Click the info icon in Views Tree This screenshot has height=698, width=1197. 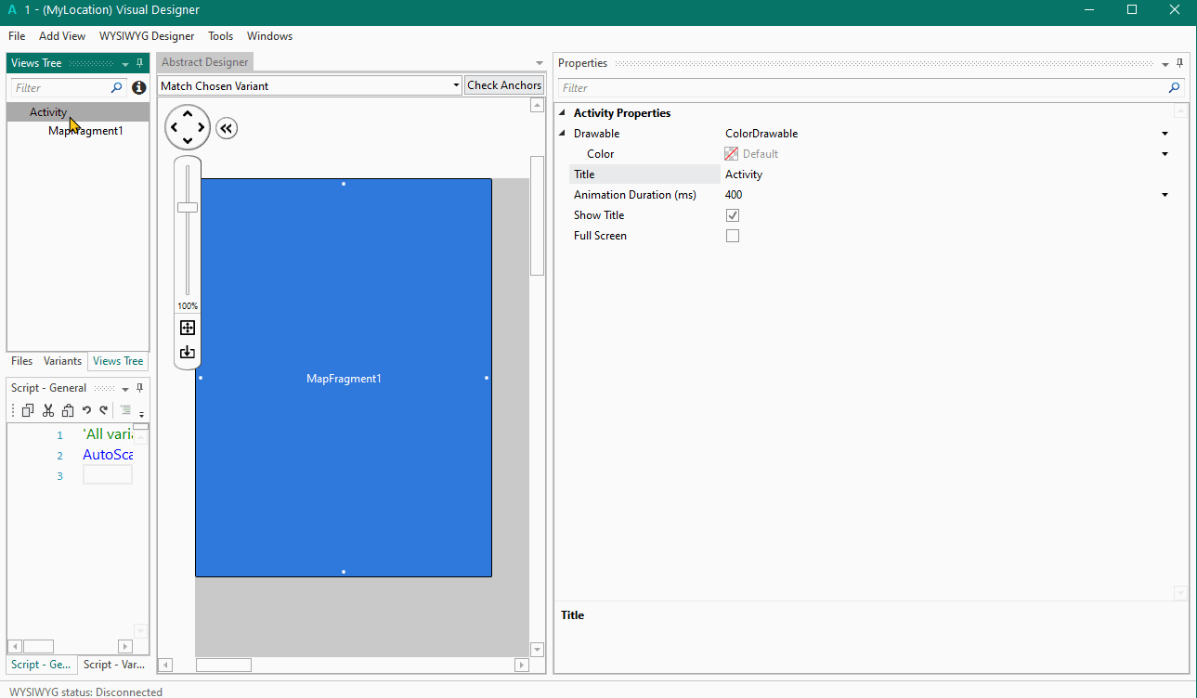click(139, 87)
